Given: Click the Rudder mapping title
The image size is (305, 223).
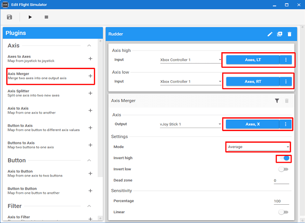Looking at the screenshot, I should [116, 34].
